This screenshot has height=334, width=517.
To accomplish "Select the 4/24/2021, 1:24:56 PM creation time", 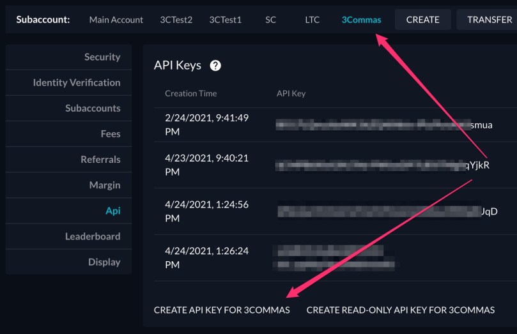I will click(206, 211).
